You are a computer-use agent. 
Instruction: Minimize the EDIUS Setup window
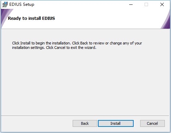point(131,4)
